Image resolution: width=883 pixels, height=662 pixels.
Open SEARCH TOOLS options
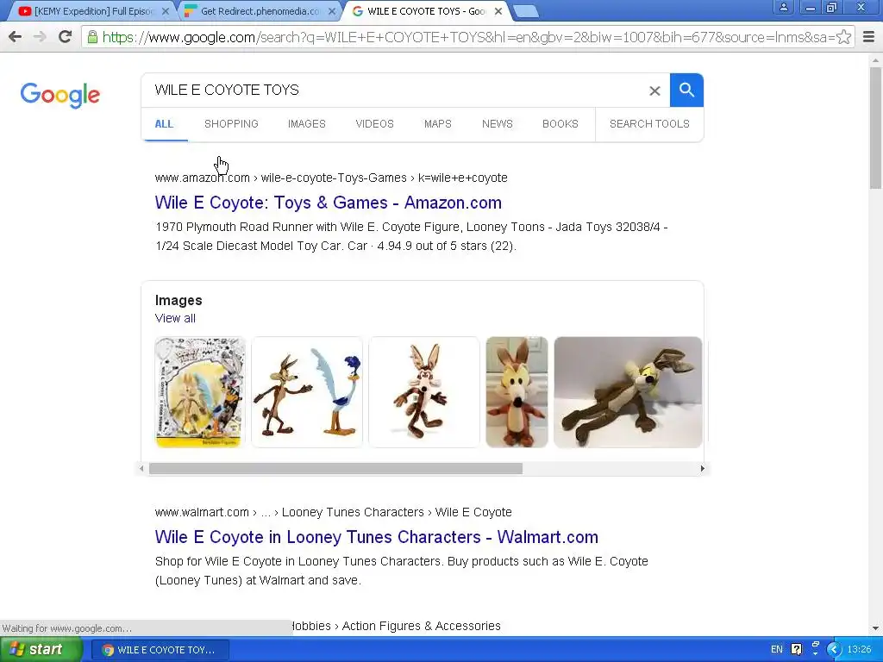[649, 124]
